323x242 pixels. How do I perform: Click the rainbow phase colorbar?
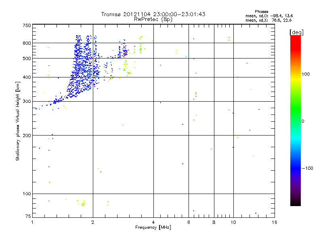296,120
